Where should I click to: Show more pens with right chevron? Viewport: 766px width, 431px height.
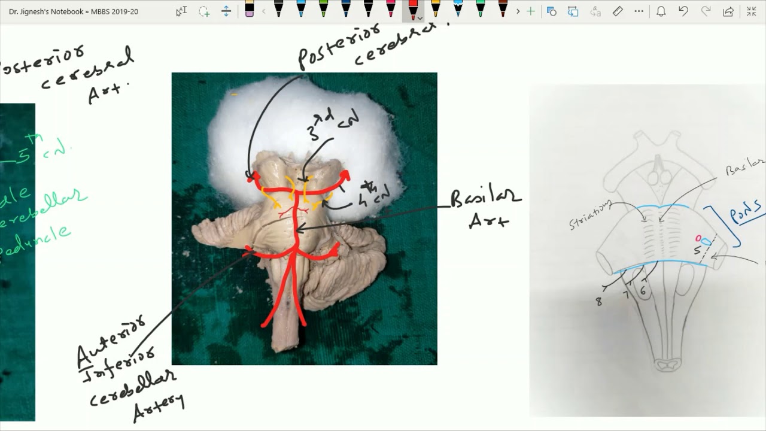tap(518, 11)
